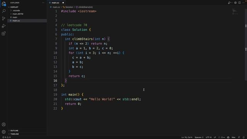Collapse the COPILOT folder section
247x139 pixels.
(27, 7)
